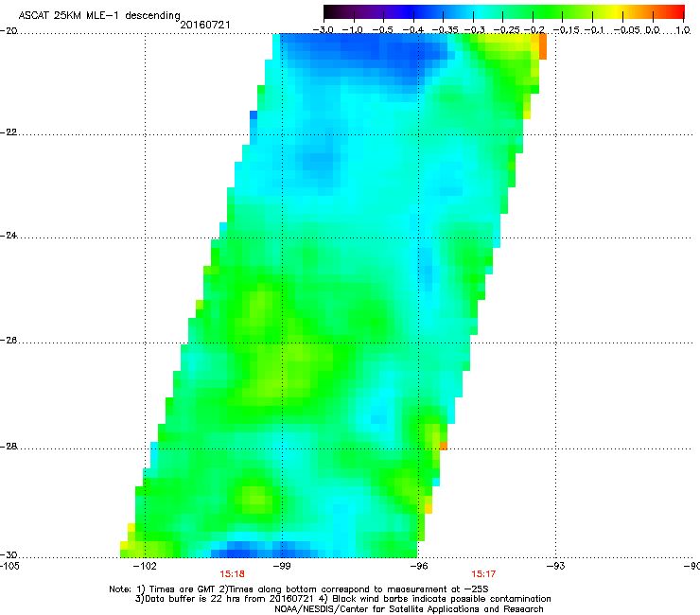Click latitude label "-20" at the top left
This screenshot has width=700, height=615.
coord(9,31)
